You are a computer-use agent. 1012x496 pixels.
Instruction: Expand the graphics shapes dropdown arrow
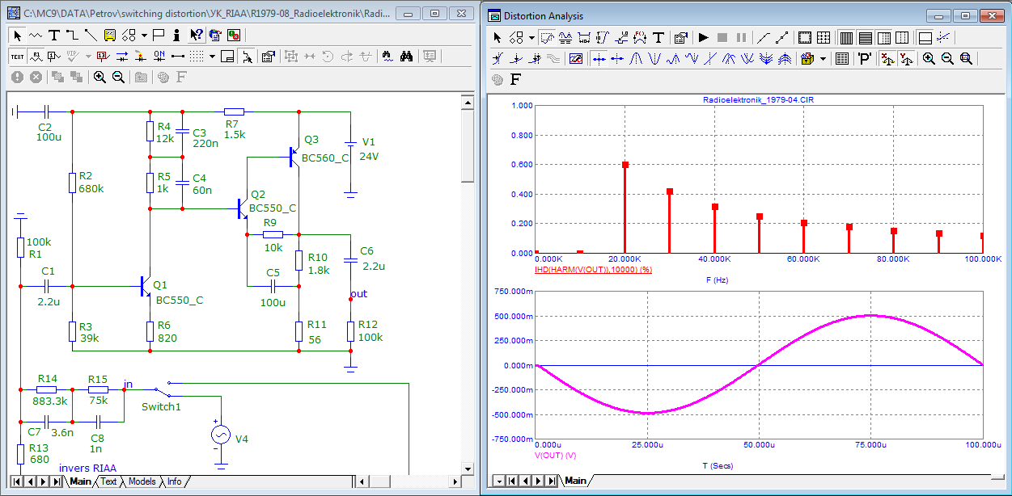point(144,35)
